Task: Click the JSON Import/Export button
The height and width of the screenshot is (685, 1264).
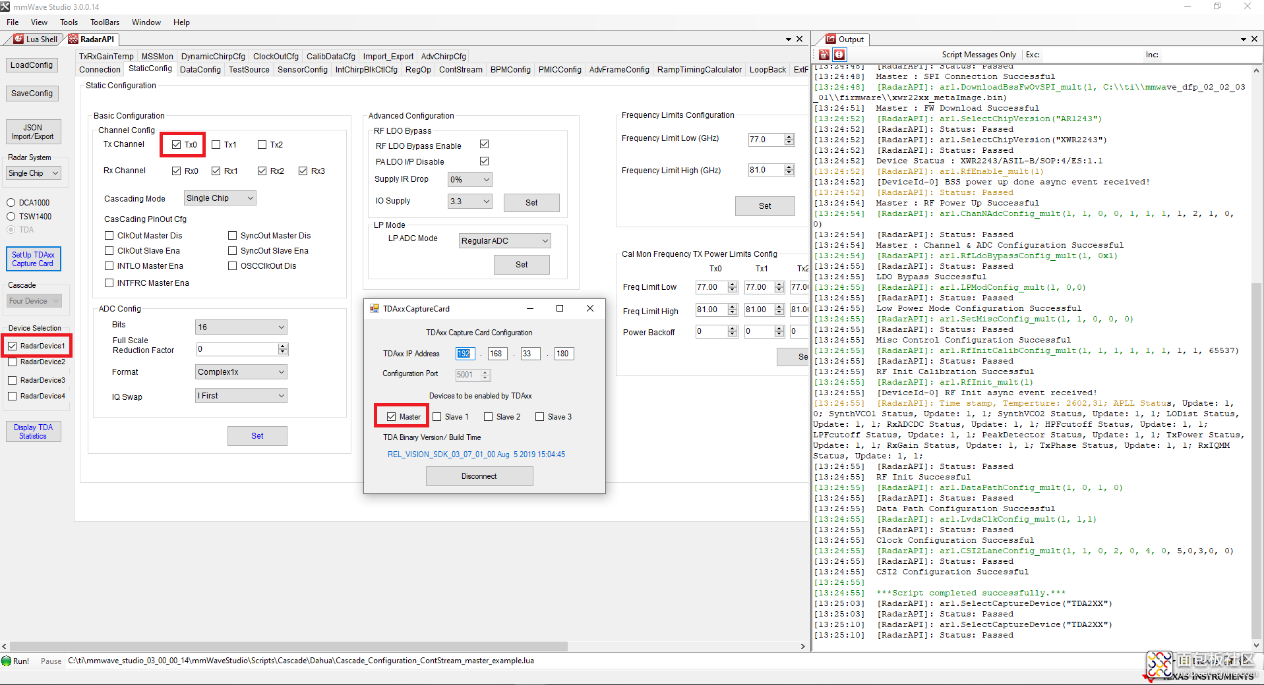Action: click(x=33, y=132)
